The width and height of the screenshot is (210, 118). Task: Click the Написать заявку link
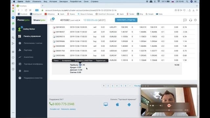(x=68, y=109)
